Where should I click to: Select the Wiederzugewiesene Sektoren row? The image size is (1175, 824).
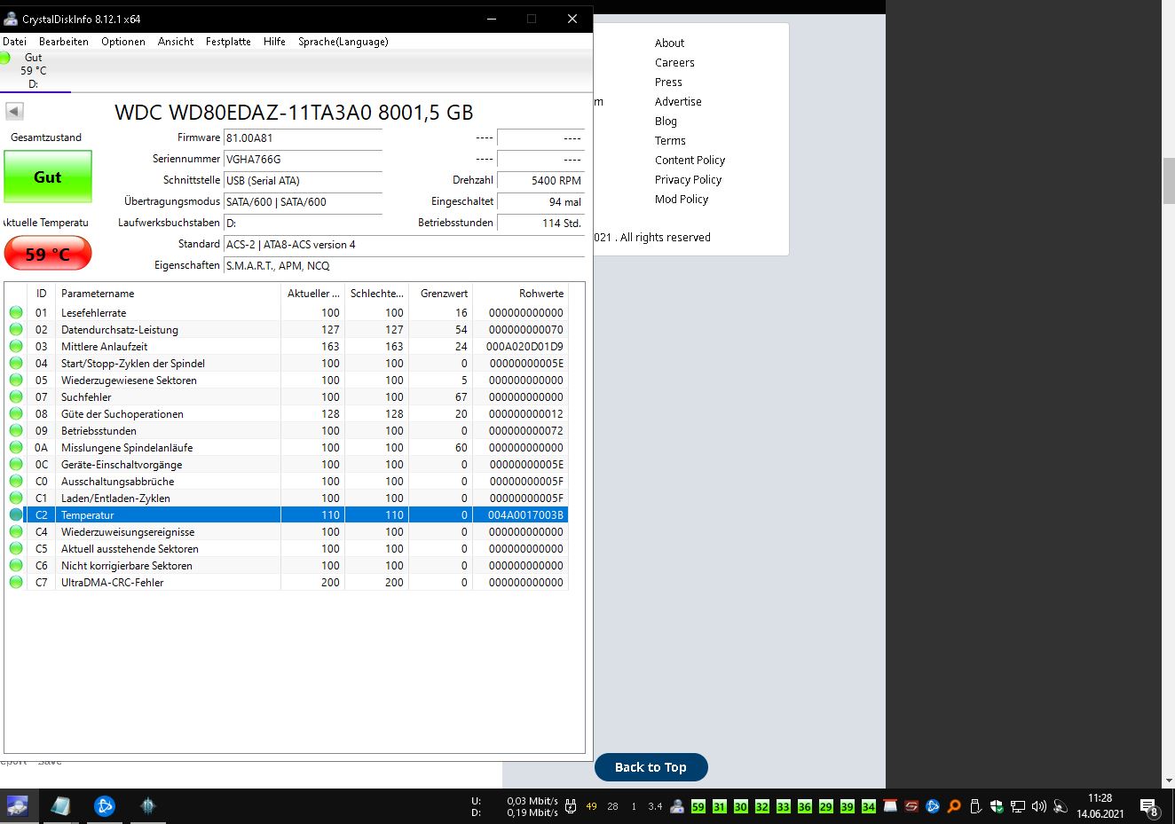(287, 380)
